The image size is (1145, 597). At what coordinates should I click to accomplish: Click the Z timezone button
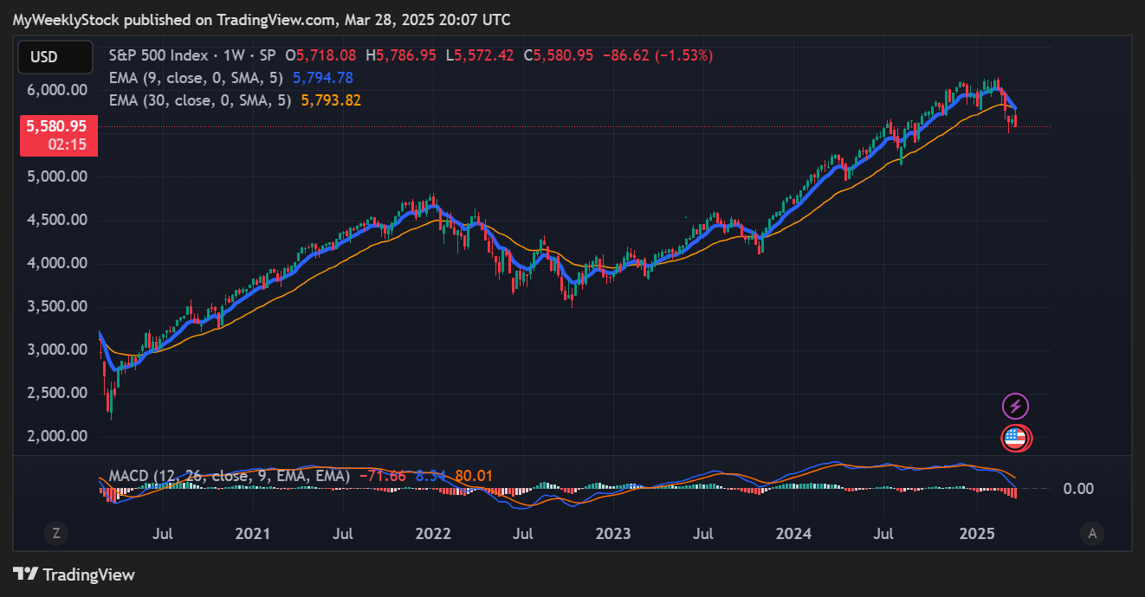(x=56, y=533)
